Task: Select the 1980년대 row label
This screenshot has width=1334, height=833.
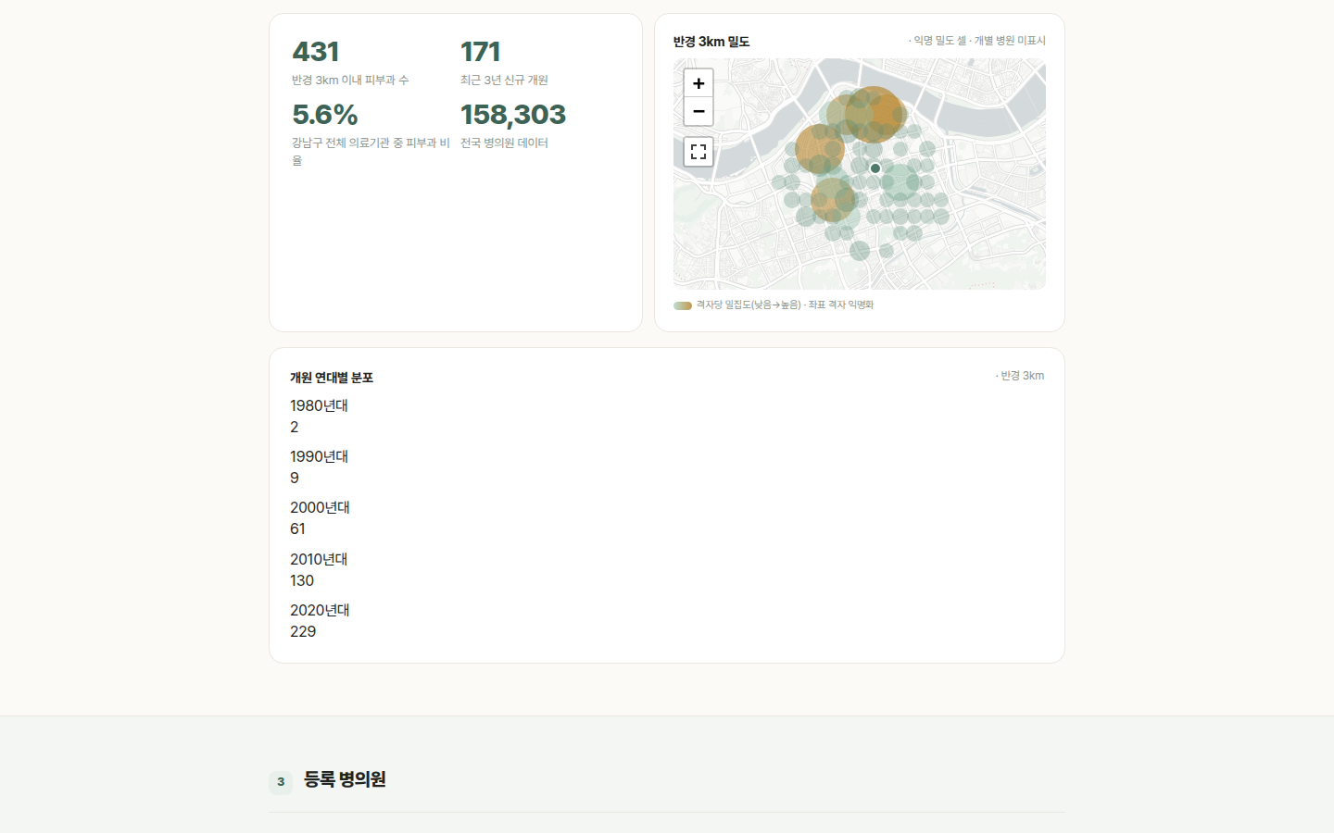Action: (x=319, y=406)
